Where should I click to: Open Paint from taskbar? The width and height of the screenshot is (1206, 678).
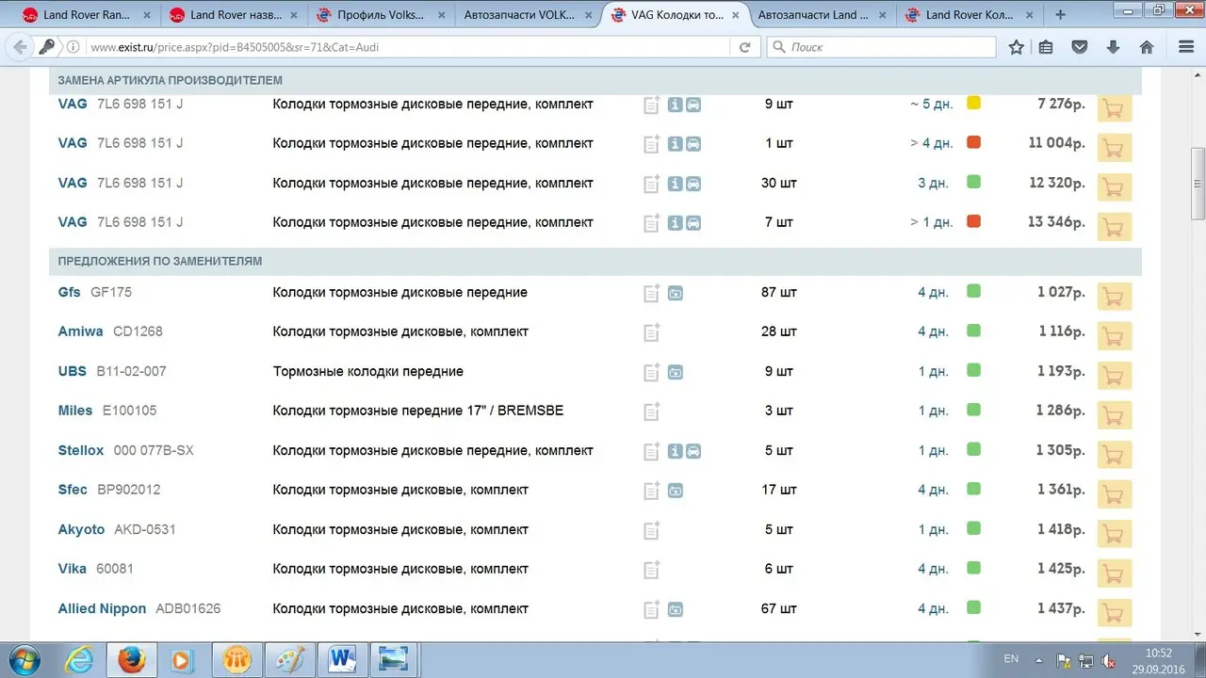tap(288, 659)
